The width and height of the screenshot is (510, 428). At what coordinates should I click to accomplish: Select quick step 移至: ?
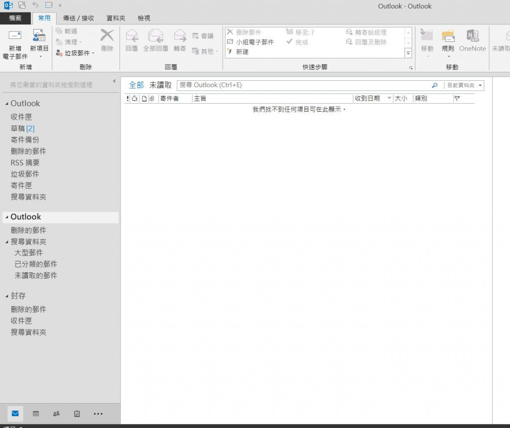(x=300, y=32)
